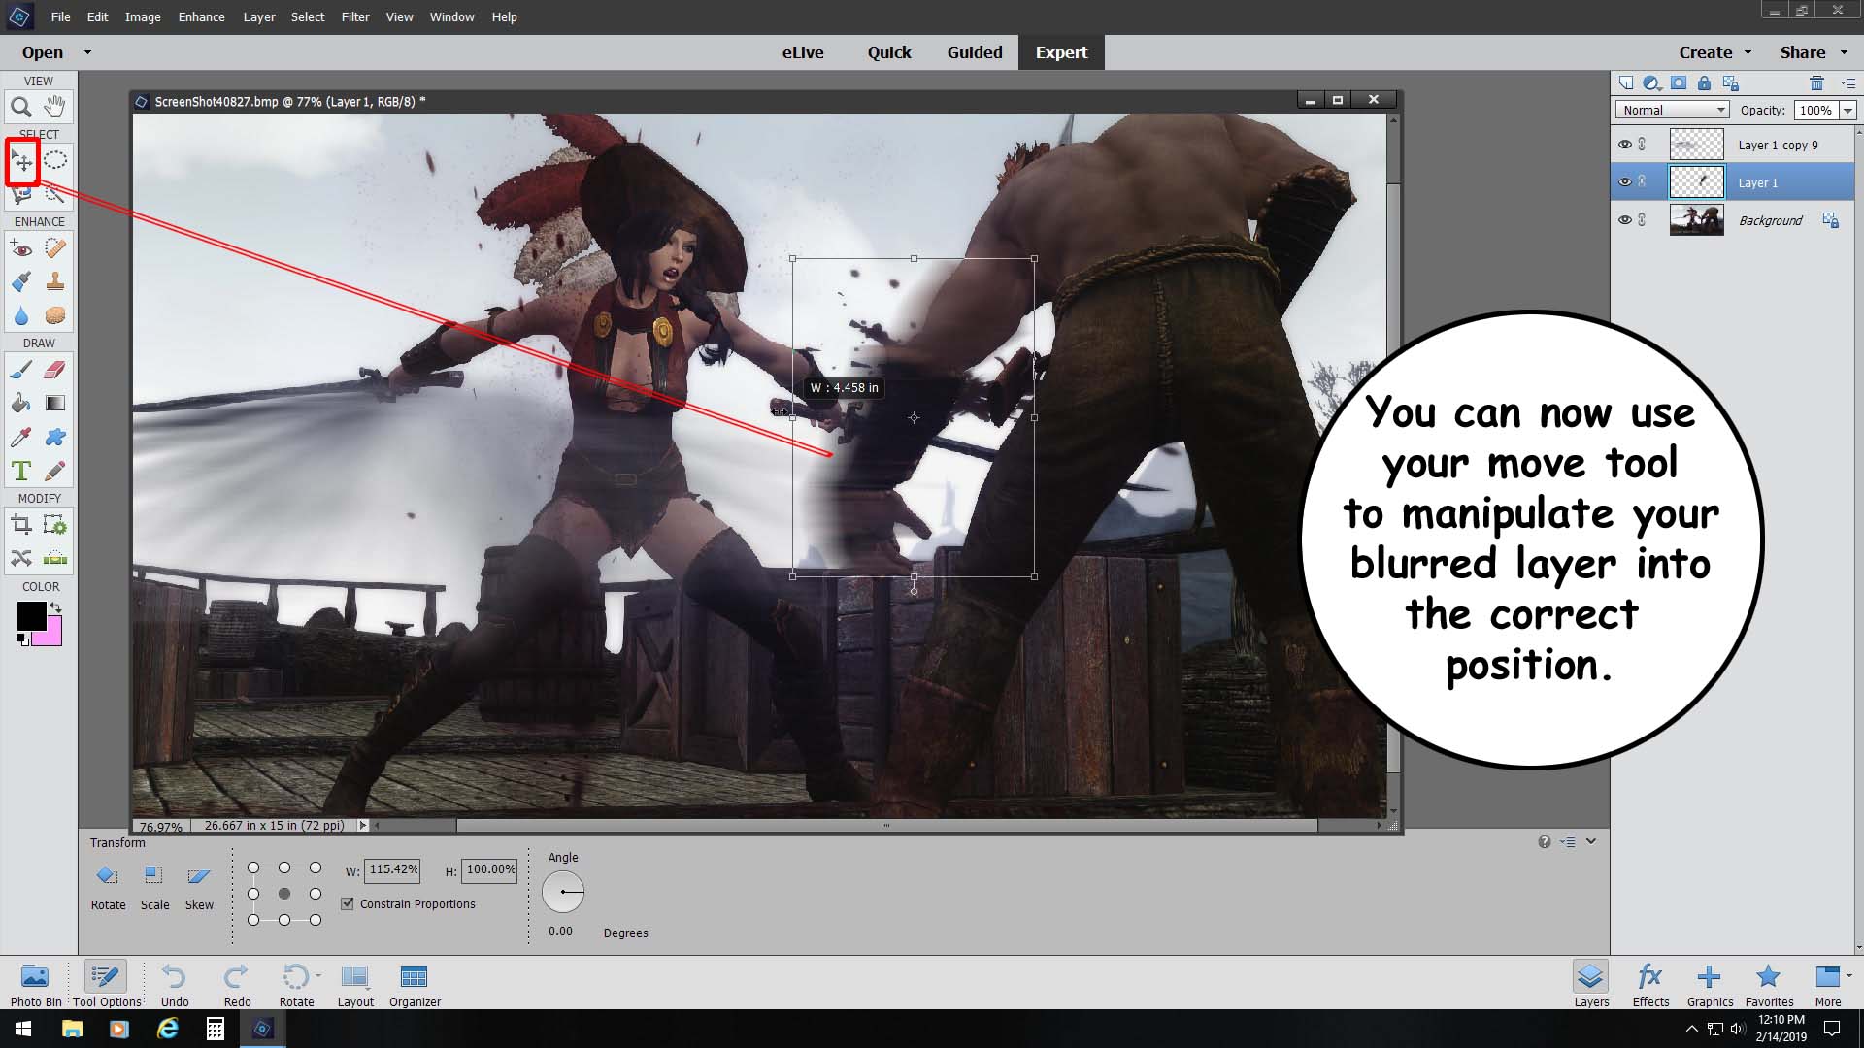Screen dimensions: 1864x1048
Task: Select the Sponge tool
Action: (x=55, y=315)
